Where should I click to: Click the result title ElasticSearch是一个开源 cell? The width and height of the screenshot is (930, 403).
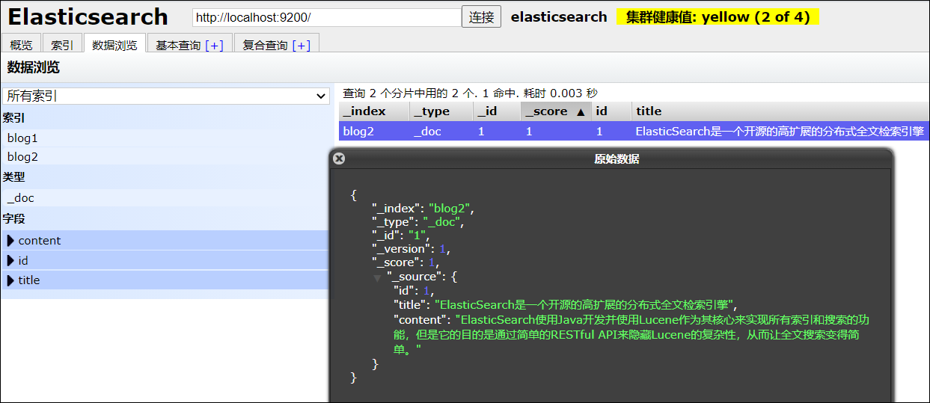point(780,131)
